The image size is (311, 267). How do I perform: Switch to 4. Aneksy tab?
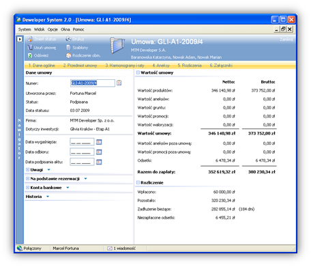point(161,66)
